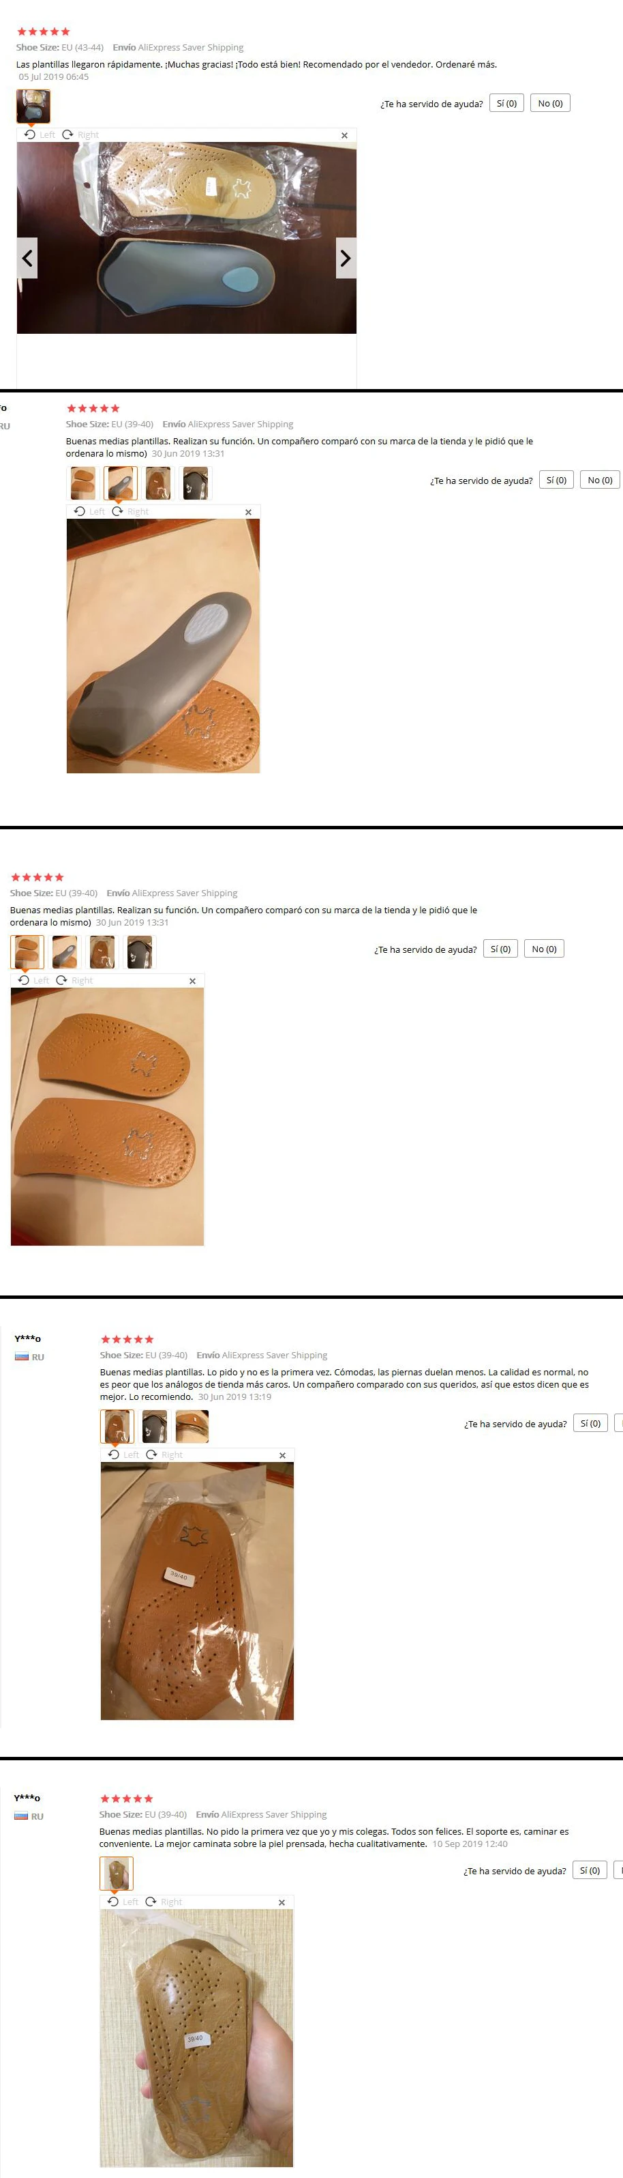Rotate first review image left
This screenshot has width=623, height=2178.
click(x=39, y=134)
